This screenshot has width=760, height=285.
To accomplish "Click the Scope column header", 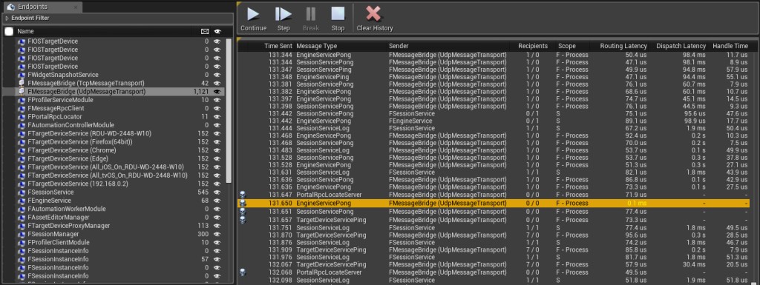I will pos(566,46).
